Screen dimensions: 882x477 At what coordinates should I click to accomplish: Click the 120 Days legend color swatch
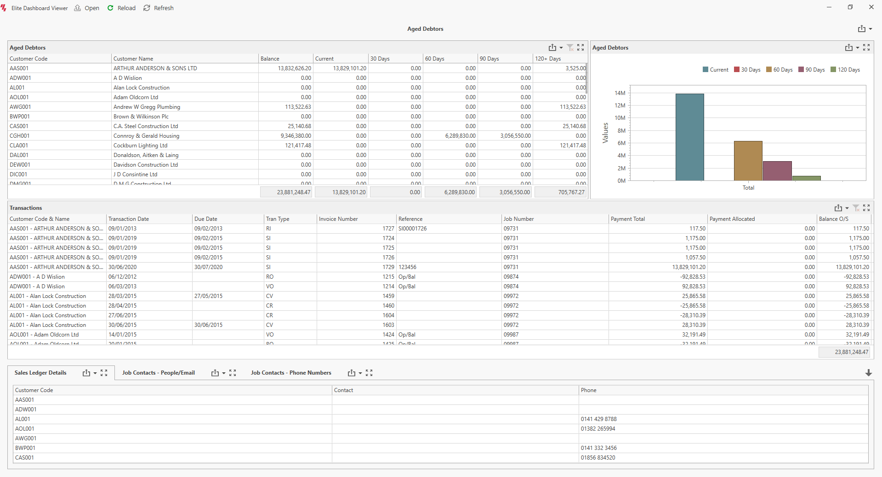tap(833, 70)
